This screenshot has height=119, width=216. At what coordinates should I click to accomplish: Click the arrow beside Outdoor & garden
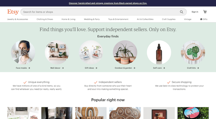coord(134,68)
